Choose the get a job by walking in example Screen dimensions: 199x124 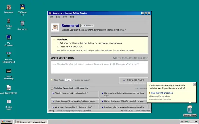tap(124, 107)
